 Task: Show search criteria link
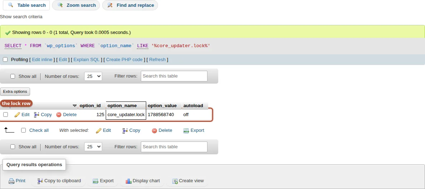[x=21, y=17]
